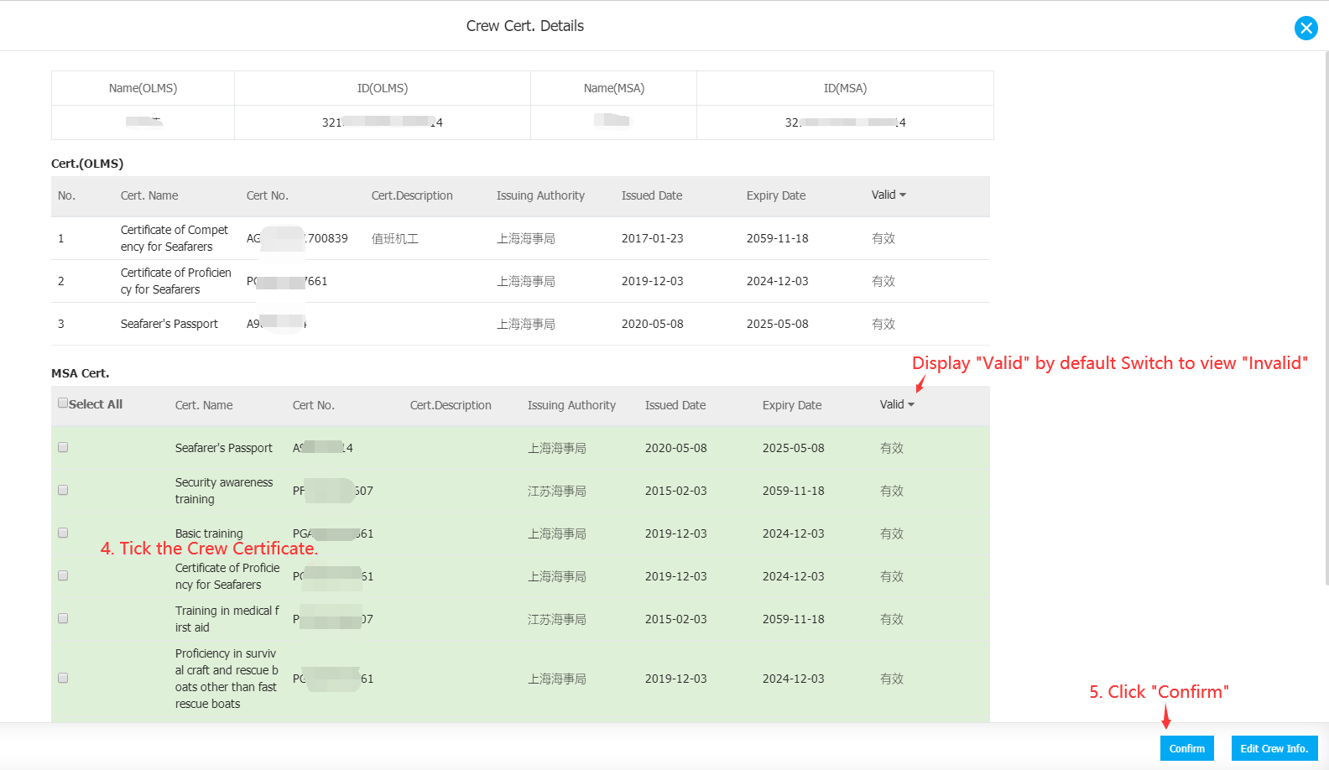Select Certificate of Competency for Seafarers row name
Viewport: 1329px width, 770px height.
pos(175,238)
